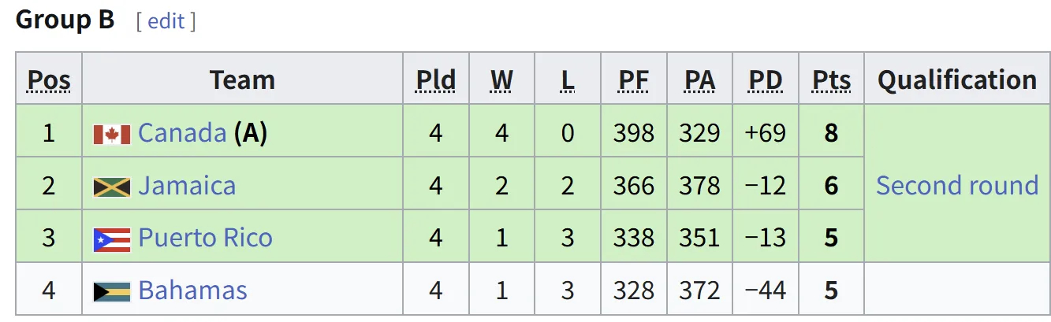Open the Bahamas team link
Screen dimensions: 1051x322
pos(192,291)
